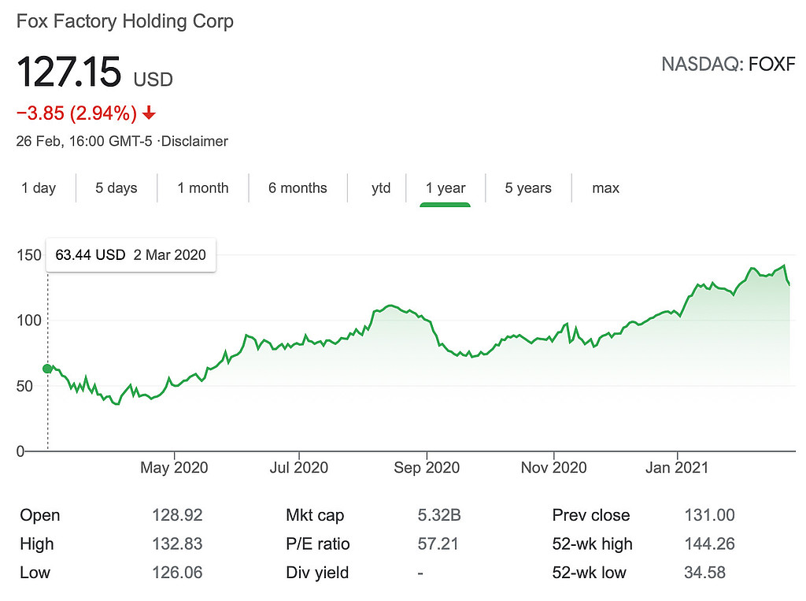Click the 63.44 USD price tooltip
Viewport: 806px width, 601px height.
click(x=131, y=254)
